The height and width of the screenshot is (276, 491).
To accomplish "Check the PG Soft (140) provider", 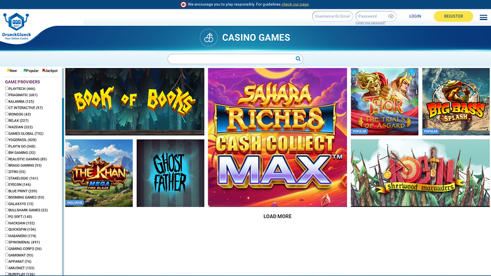I will 6,216.
